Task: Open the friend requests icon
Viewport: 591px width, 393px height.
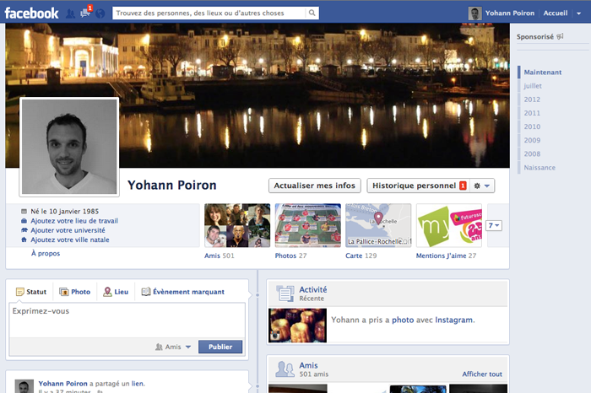Action: coord(71,13)
